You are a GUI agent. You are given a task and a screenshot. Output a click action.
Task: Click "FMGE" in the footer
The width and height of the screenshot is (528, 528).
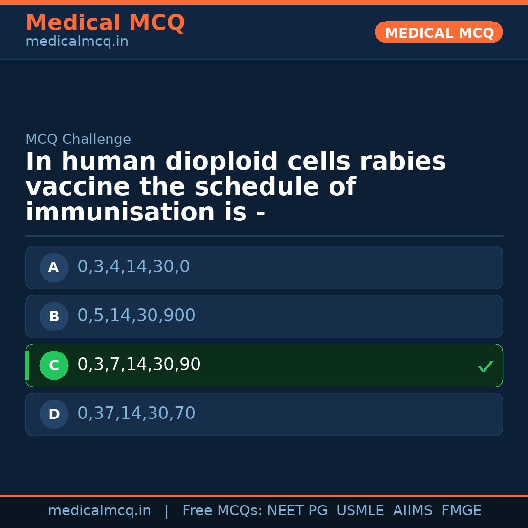point(461,511)
